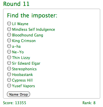Mark Ne-Yo as the imposter

tap(9, 52)
